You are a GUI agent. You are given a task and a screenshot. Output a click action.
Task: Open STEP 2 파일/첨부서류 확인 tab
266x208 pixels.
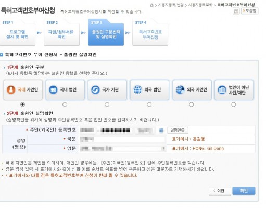pyautogui.click(x=61, y=32)
